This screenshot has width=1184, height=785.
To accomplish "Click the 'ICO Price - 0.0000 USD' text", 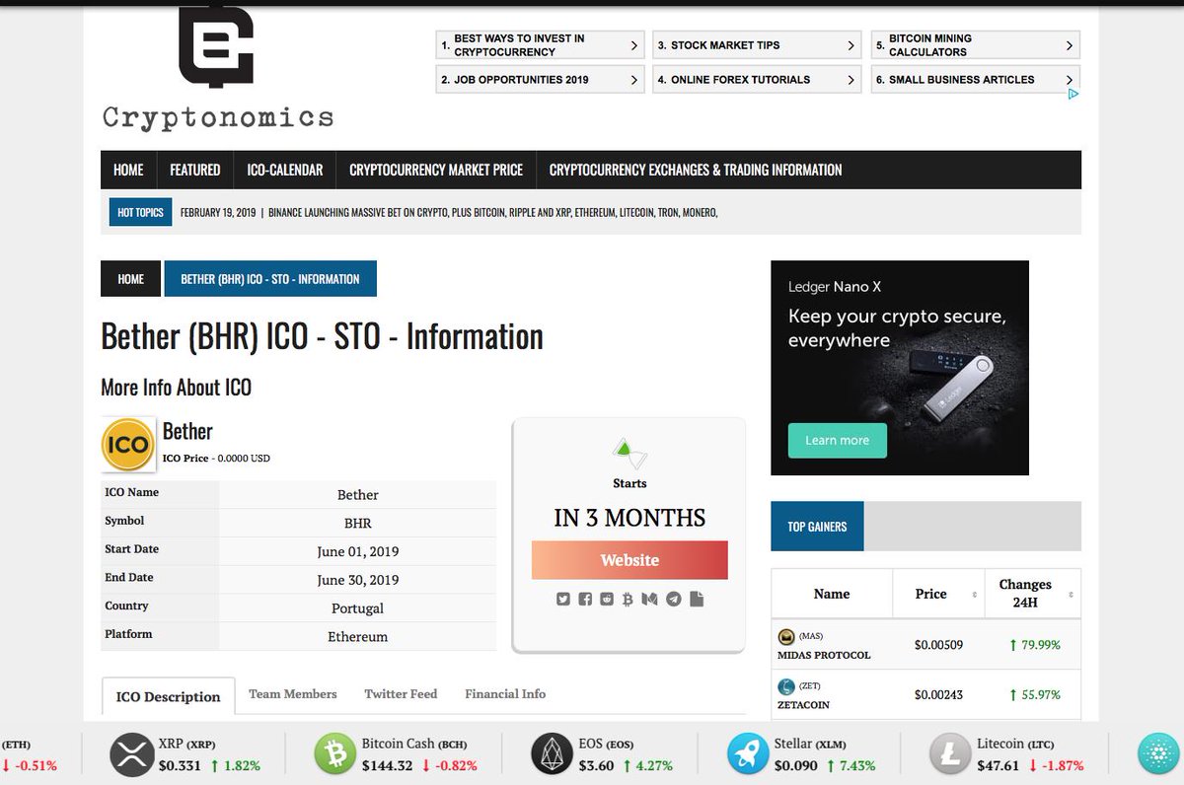I will 216,459.
